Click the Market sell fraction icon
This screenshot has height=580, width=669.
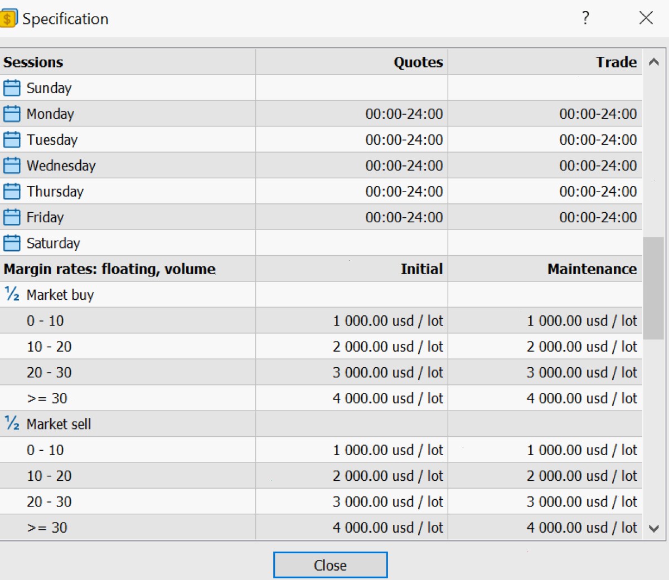tap(12, 423)
